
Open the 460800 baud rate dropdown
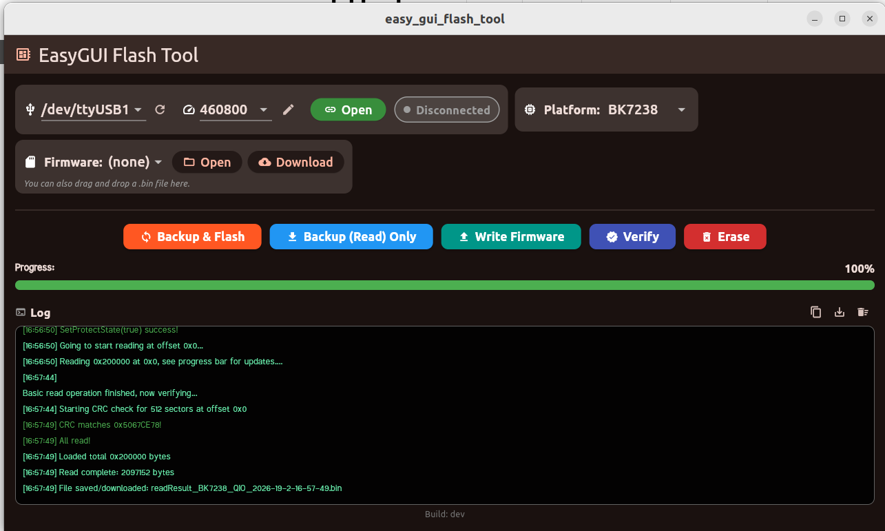point(236,110)
